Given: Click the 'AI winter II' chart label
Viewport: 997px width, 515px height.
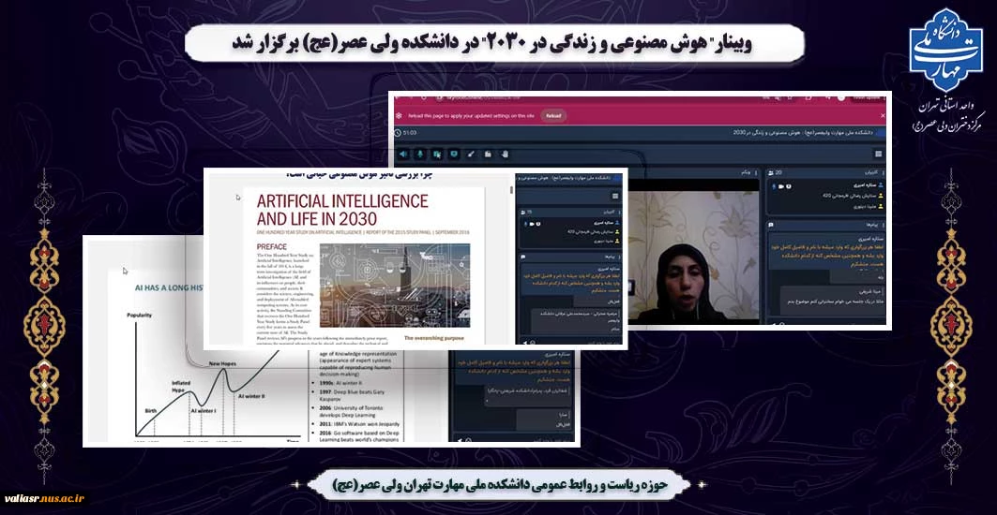Looking at the screenshot, I should pos(251,396).
